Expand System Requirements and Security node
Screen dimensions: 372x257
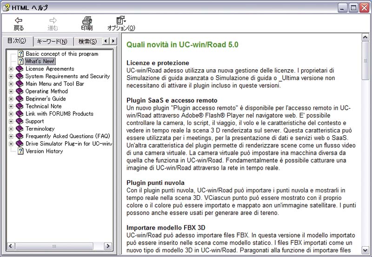[x=11, y=76]
